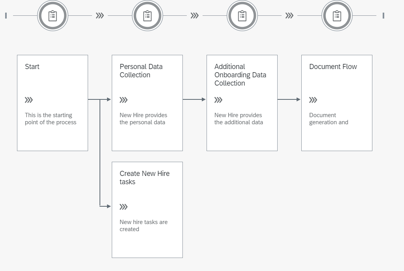Open the Document Flow node
Image resolution: width=404 pixels, height=271 pixels.
337,103
